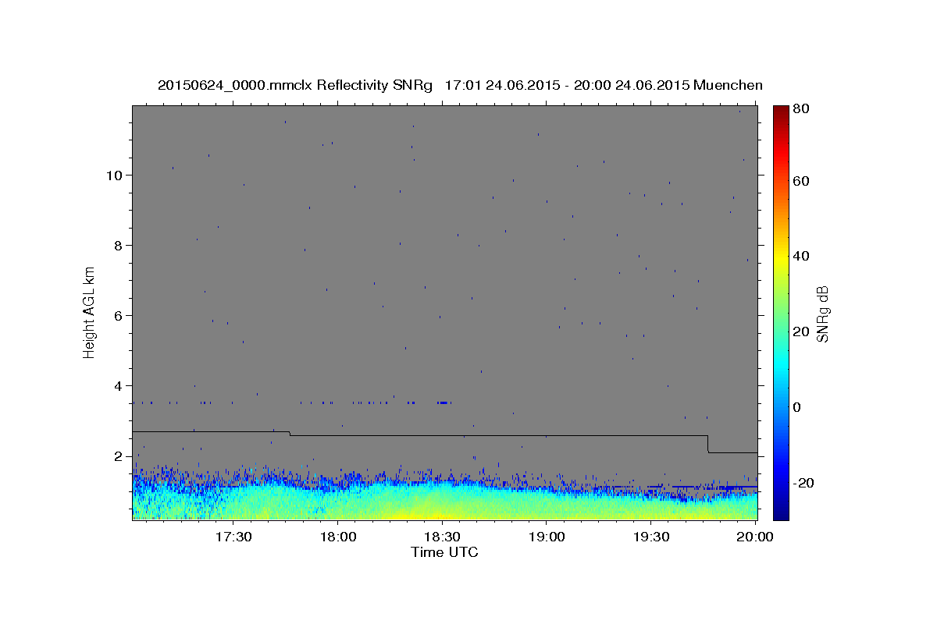The height and width of the screenshot is (624, 937).
Task: Click the 19:30 time tick label
Action: pos(651,537)
